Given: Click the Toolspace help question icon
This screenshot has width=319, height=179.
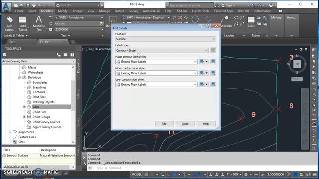Looking at the screenshot, I should click(x=72, y=55).
